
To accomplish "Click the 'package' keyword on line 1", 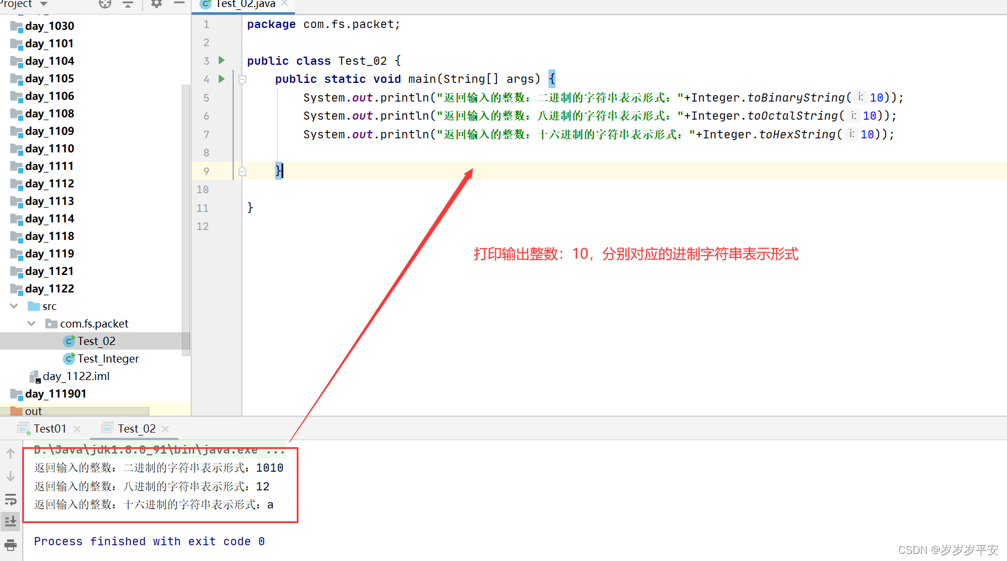I will pyautogui.click(x=271, y=25).
